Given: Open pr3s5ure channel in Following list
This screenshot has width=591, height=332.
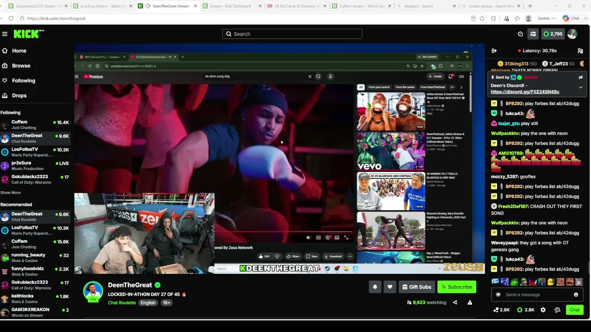Looking at the screenshot, I should 36,166.
